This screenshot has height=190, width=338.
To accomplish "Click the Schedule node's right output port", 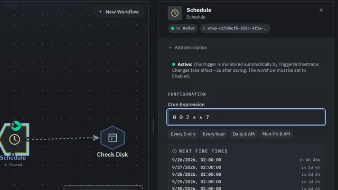I will pyautogui.click(x=28, y=139).
